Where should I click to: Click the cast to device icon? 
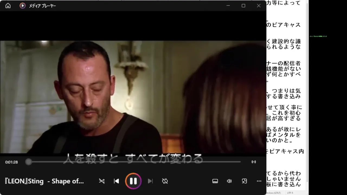[x=254, y=162]
